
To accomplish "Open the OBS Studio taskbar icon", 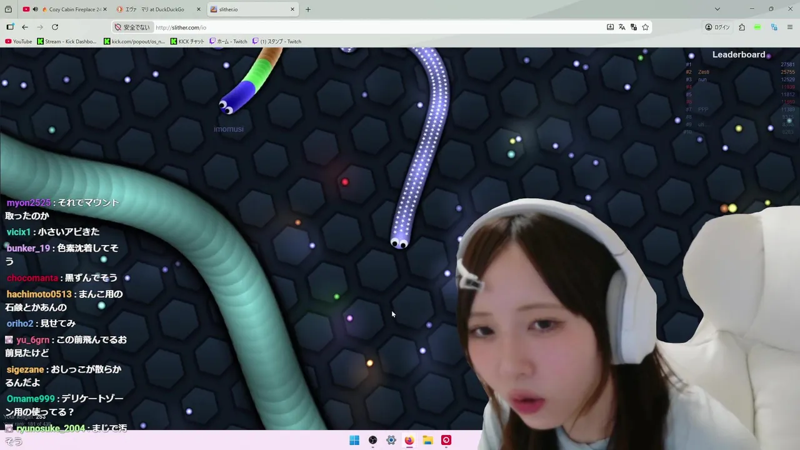I will point(372,440).
